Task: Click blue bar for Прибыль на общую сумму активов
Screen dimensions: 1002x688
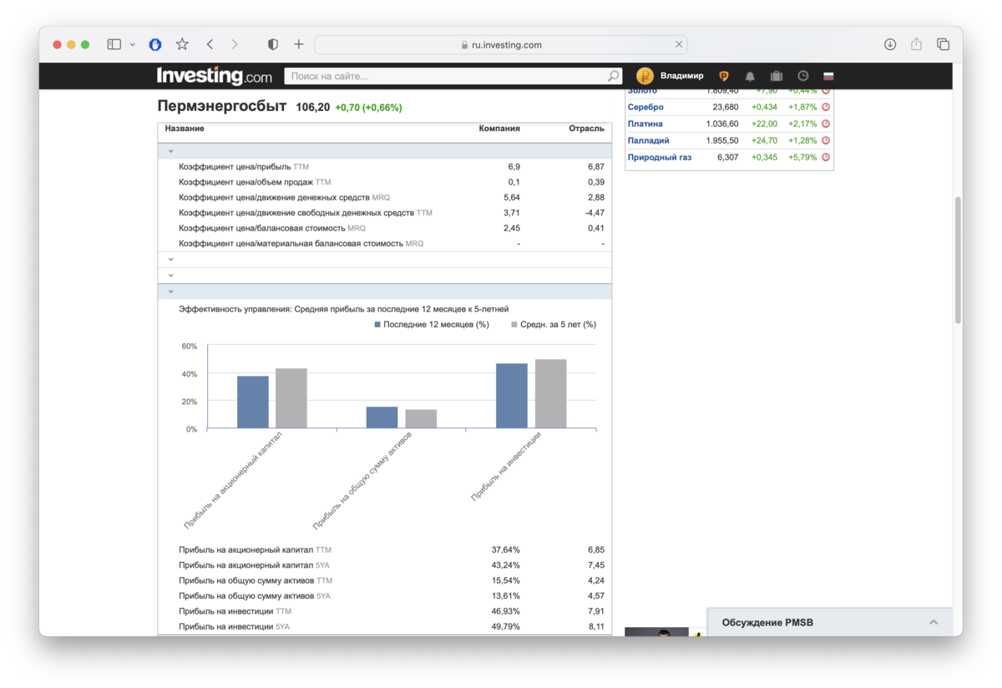Action: [x=382, y=417]
